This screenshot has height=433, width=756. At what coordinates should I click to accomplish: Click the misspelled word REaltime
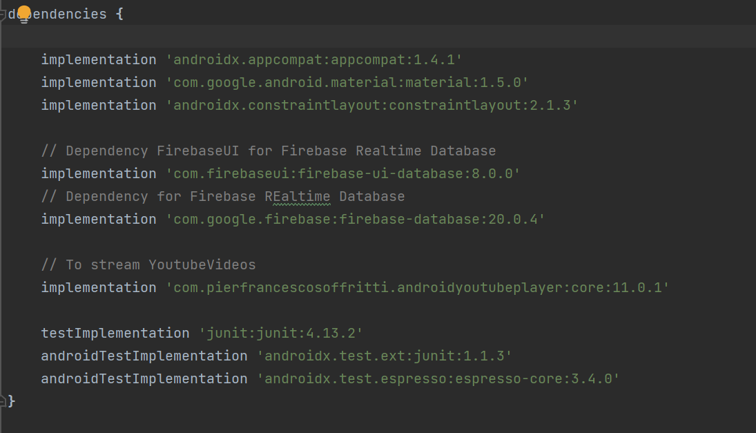(298, 197)
